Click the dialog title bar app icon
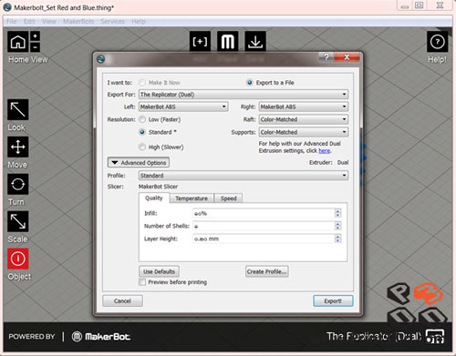 coord(100,59)
